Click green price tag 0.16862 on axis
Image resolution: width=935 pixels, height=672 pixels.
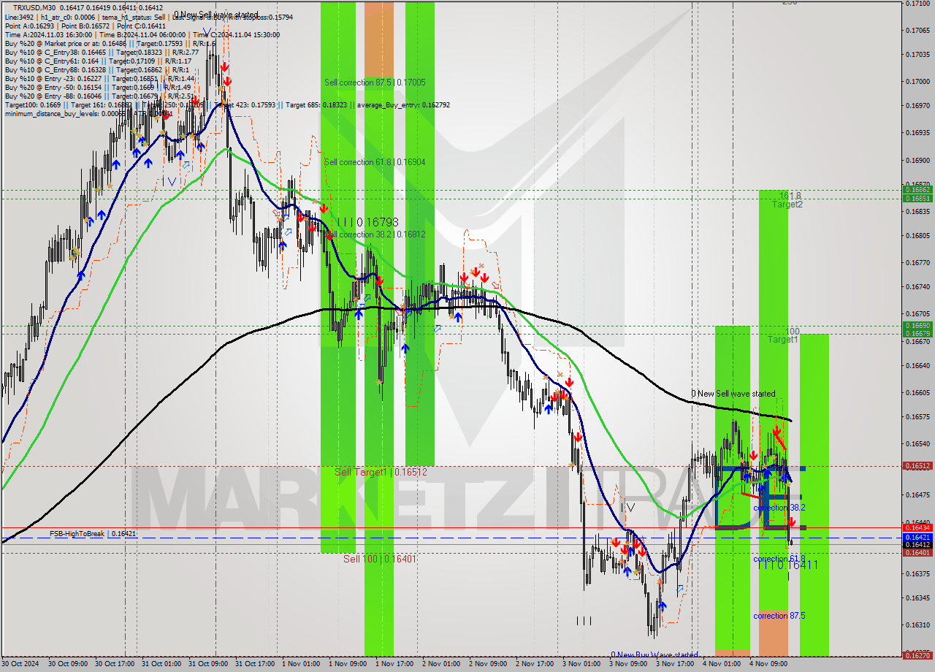[917, 190]
